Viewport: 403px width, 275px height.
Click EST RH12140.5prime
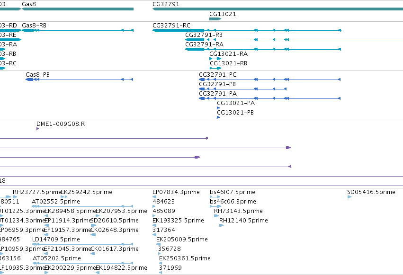tap(222, 225)
